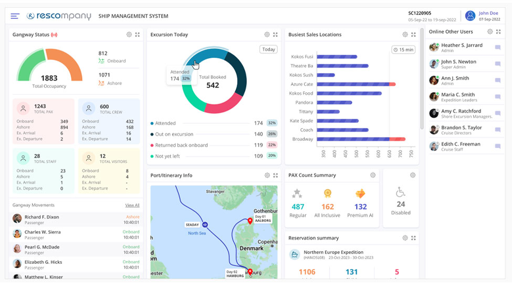Open Reservation summary settings gear

405,238
